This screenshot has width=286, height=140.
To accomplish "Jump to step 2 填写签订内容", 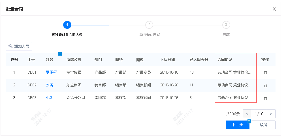I will [149, 25].
